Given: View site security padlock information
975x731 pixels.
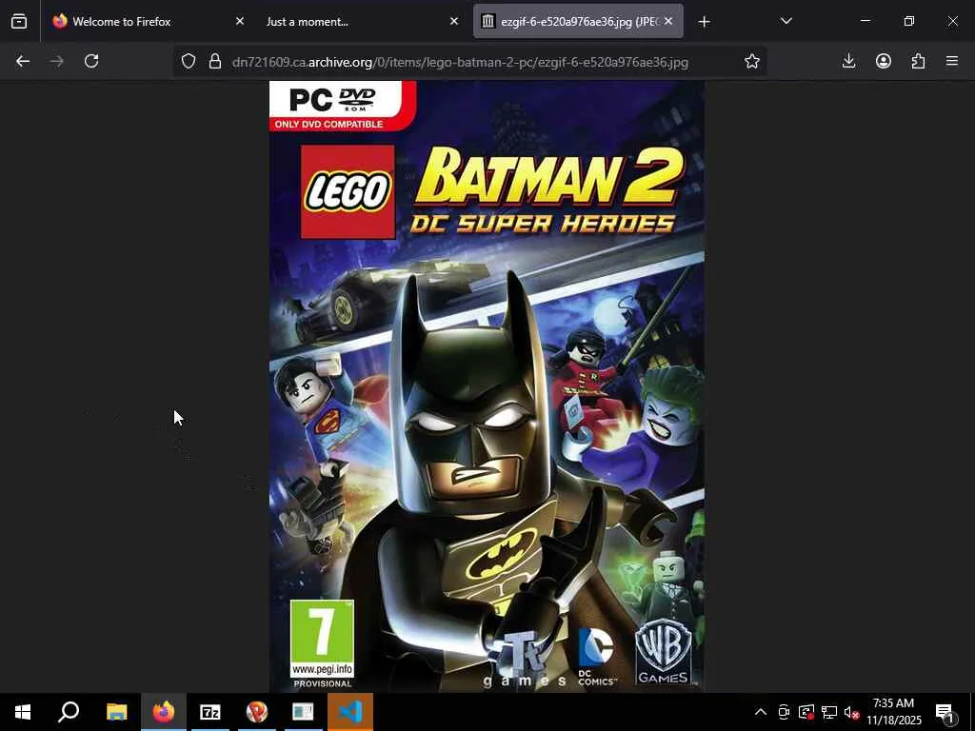Looking at the screenshot, I should [x=215, y=61].
